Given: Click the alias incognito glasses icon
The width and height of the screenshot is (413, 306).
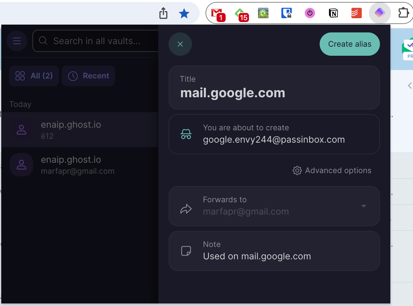Looking at the screenshot, I should (186, 134).
